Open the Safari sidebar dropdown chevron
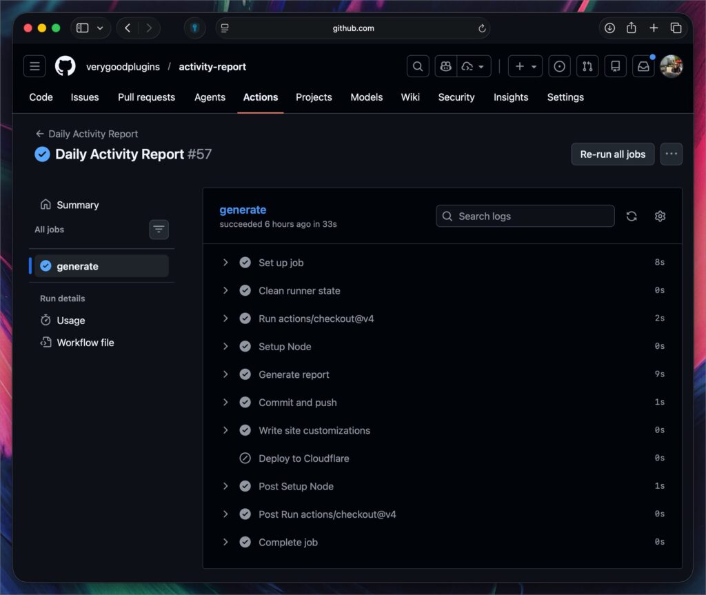Image resolution: width=706 pixels, height=595 pixels. pyautogui.click(x=100, y=28)
